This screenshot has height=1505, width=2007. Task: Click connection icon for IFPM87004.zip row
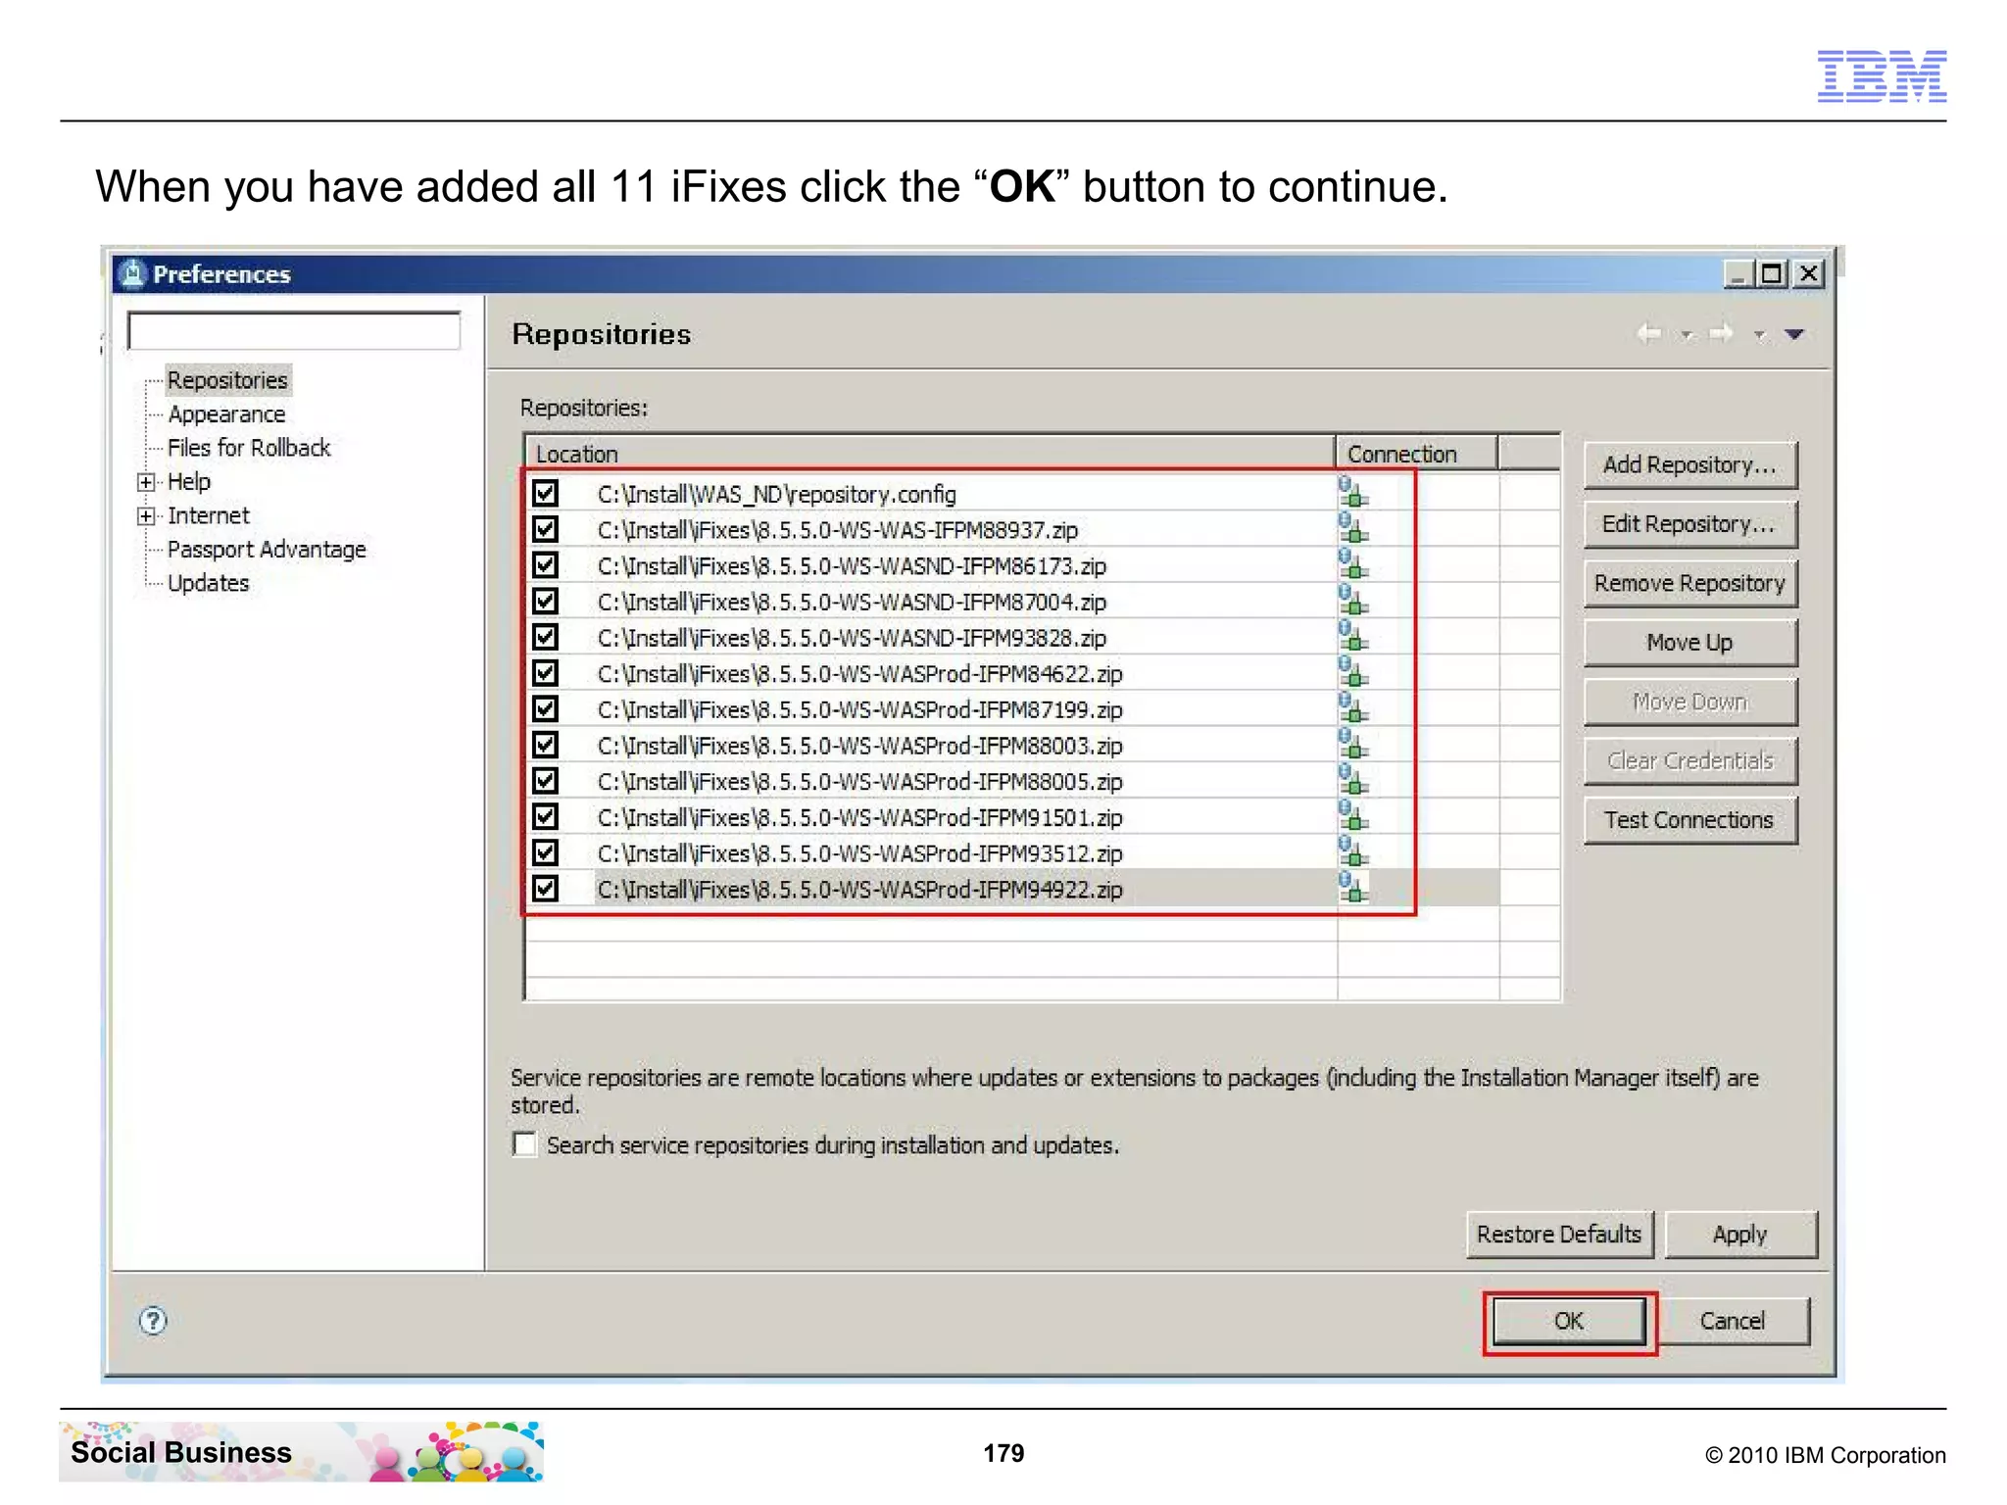click(x=1352, y=601)
